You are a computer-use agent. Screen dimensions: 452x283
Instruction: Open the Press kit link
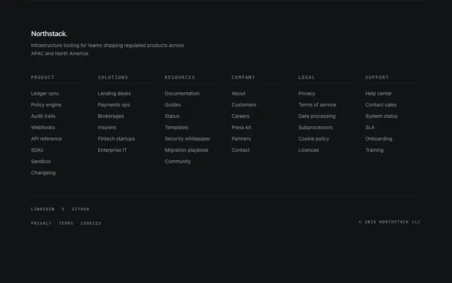241,127
